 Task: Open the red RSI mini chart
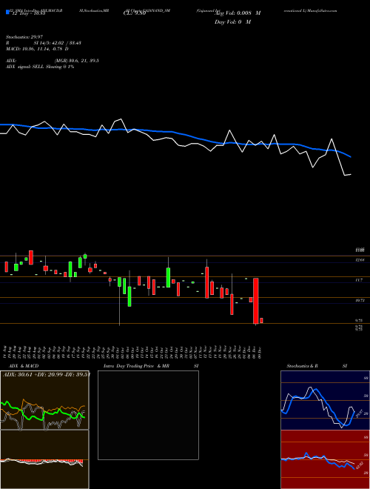click(325, 459)
